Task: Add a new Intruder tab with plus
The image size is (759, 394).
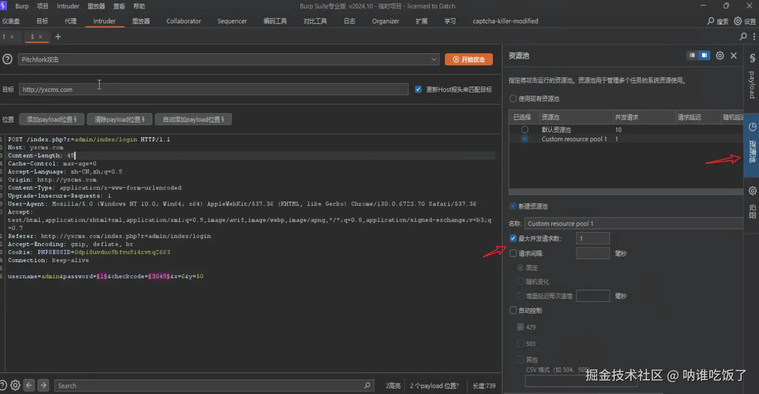Action: point(58,37)
